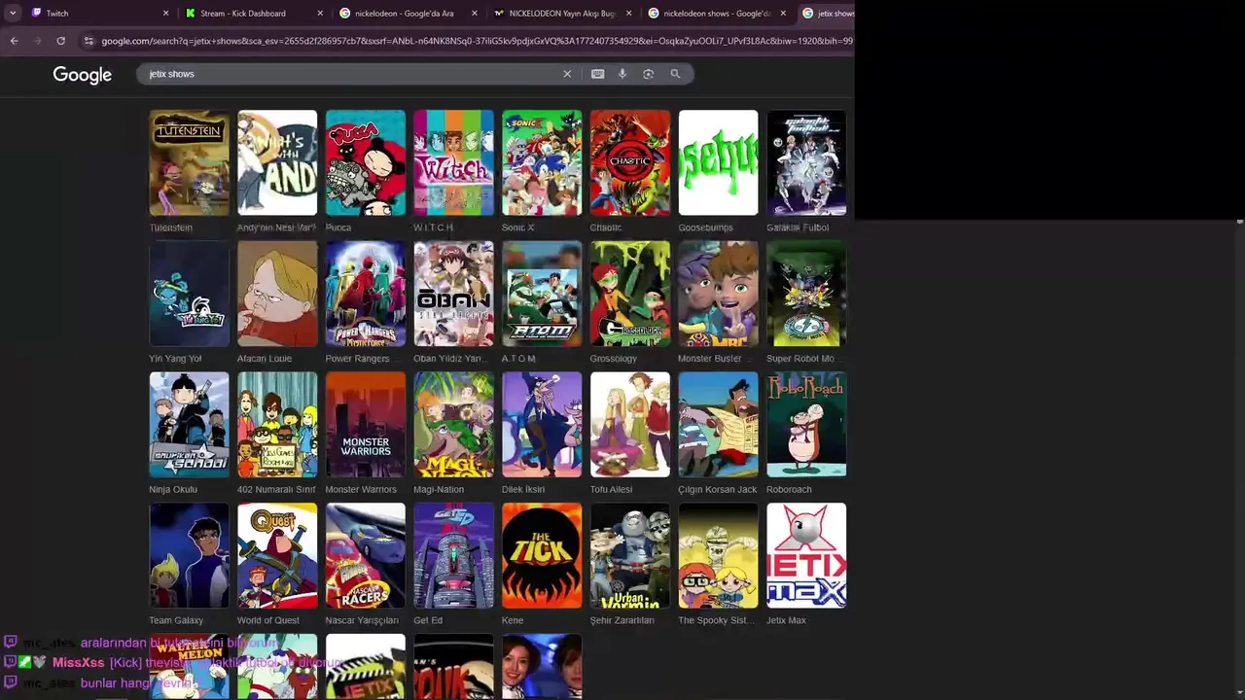
Task: Open the Tofu Ailesi thumbnail
Action: pyautogui.click(x=630, y=424)
